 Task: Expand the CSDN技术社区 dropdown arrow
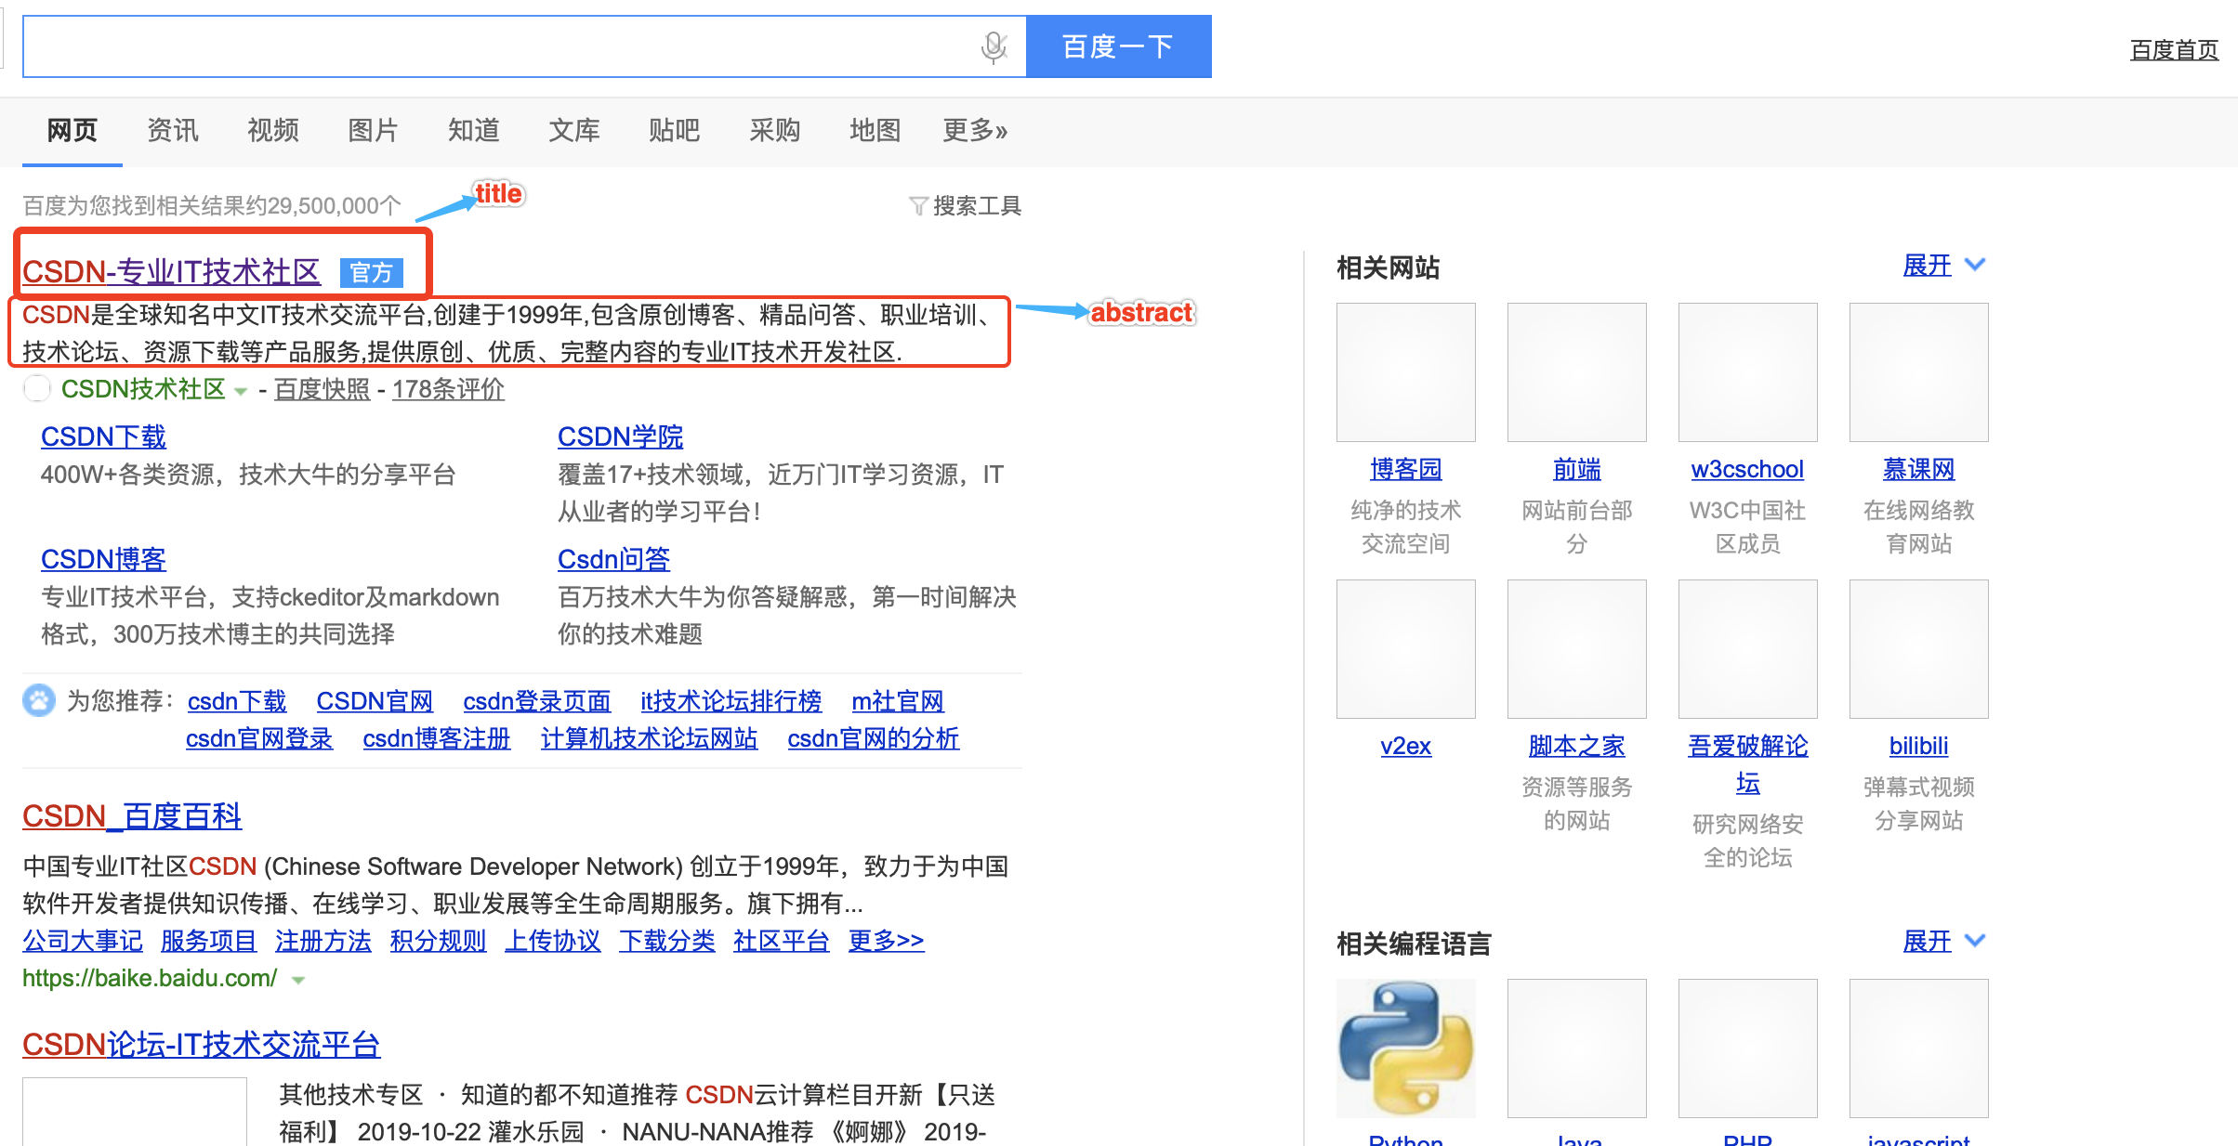coord(241,391)
